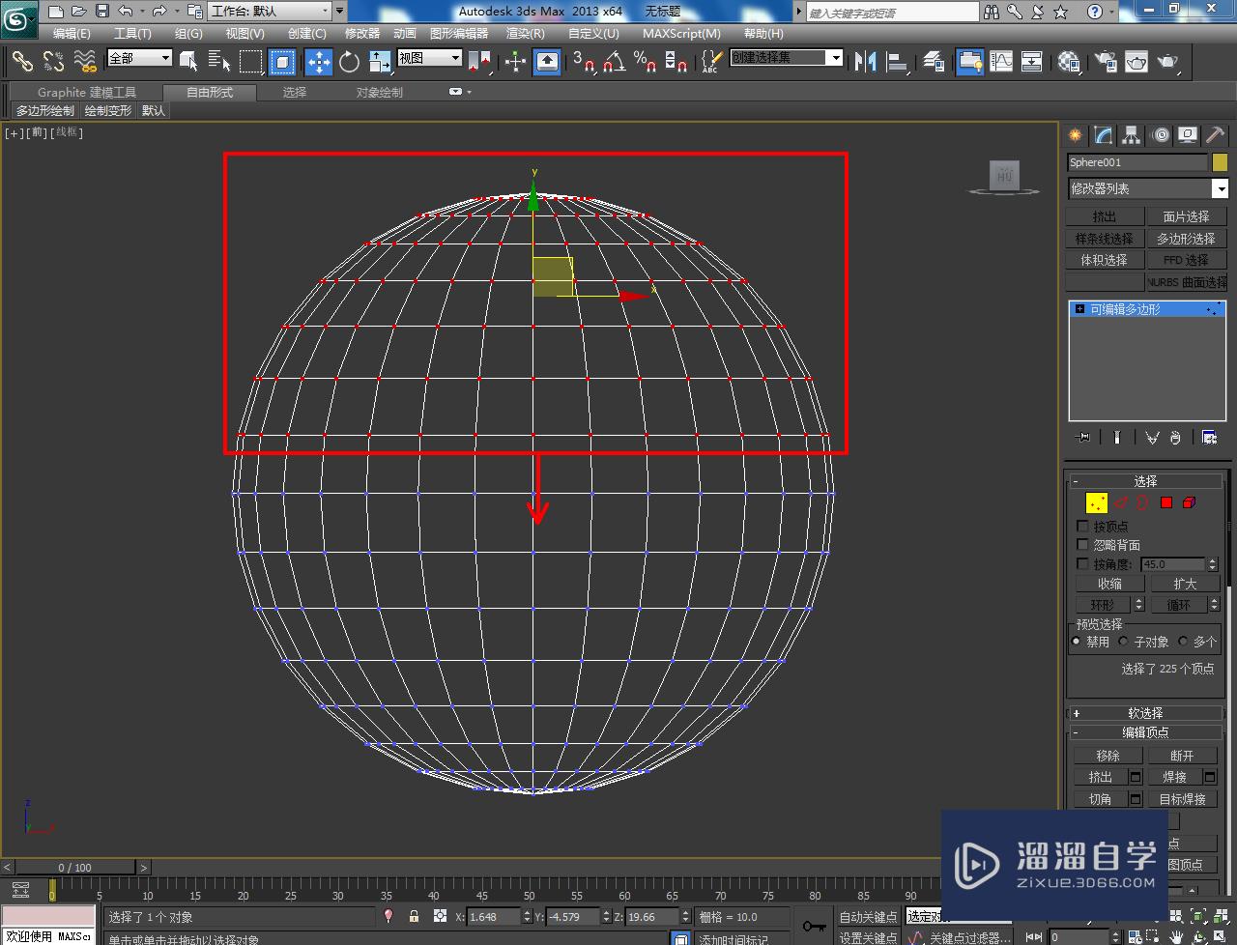Screen dimensions: 1237x945
Task: Click the 收缩 shrink button
Action: 1109,584
